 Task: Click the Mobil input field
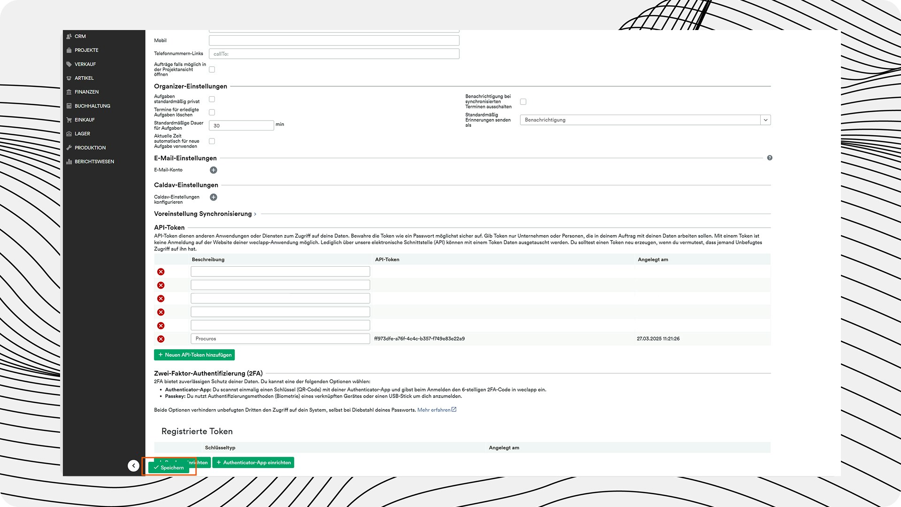[x=334, y=40]
